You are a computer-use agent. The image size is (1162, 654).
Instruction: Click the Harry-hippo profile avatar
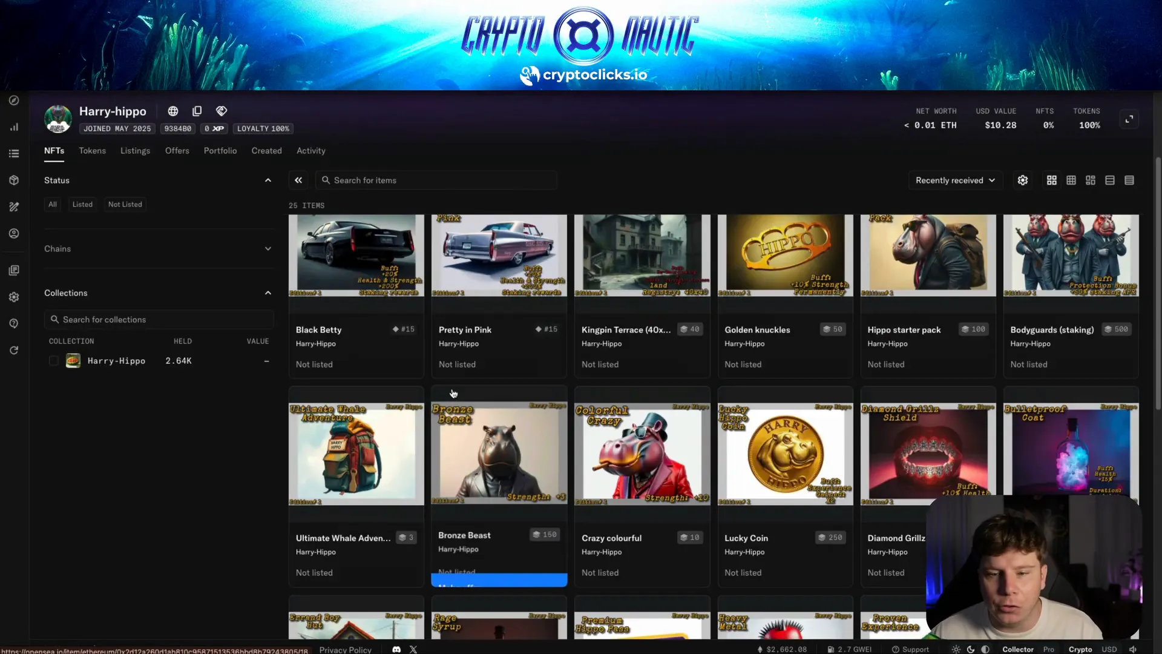click(x=58, y=119)
